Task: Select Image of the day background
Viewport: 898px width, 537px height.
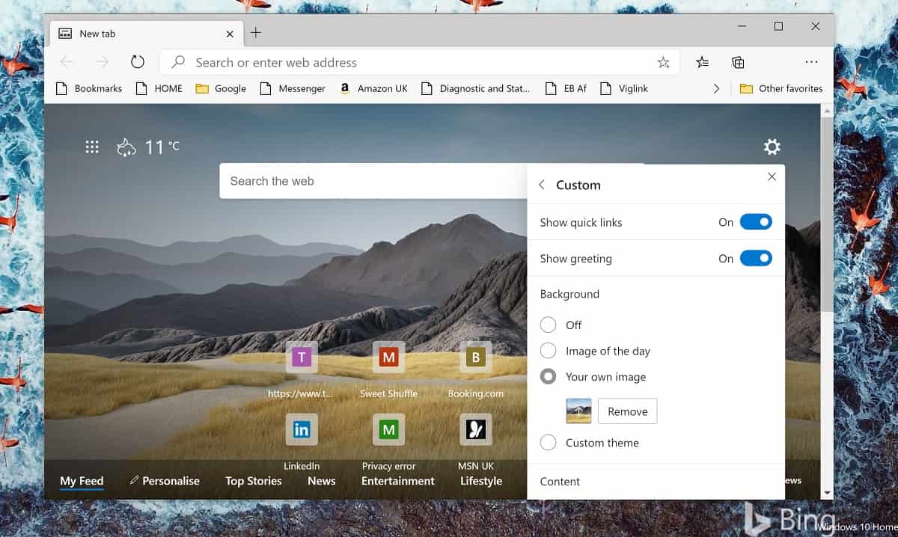Action: [549, 351]
